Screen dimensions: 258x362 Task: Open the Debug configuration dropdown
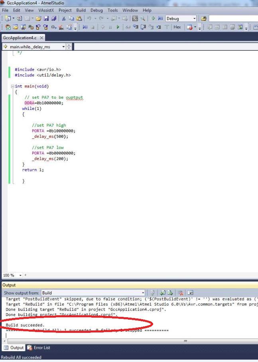pyautogui.click(x=195, y=18)
